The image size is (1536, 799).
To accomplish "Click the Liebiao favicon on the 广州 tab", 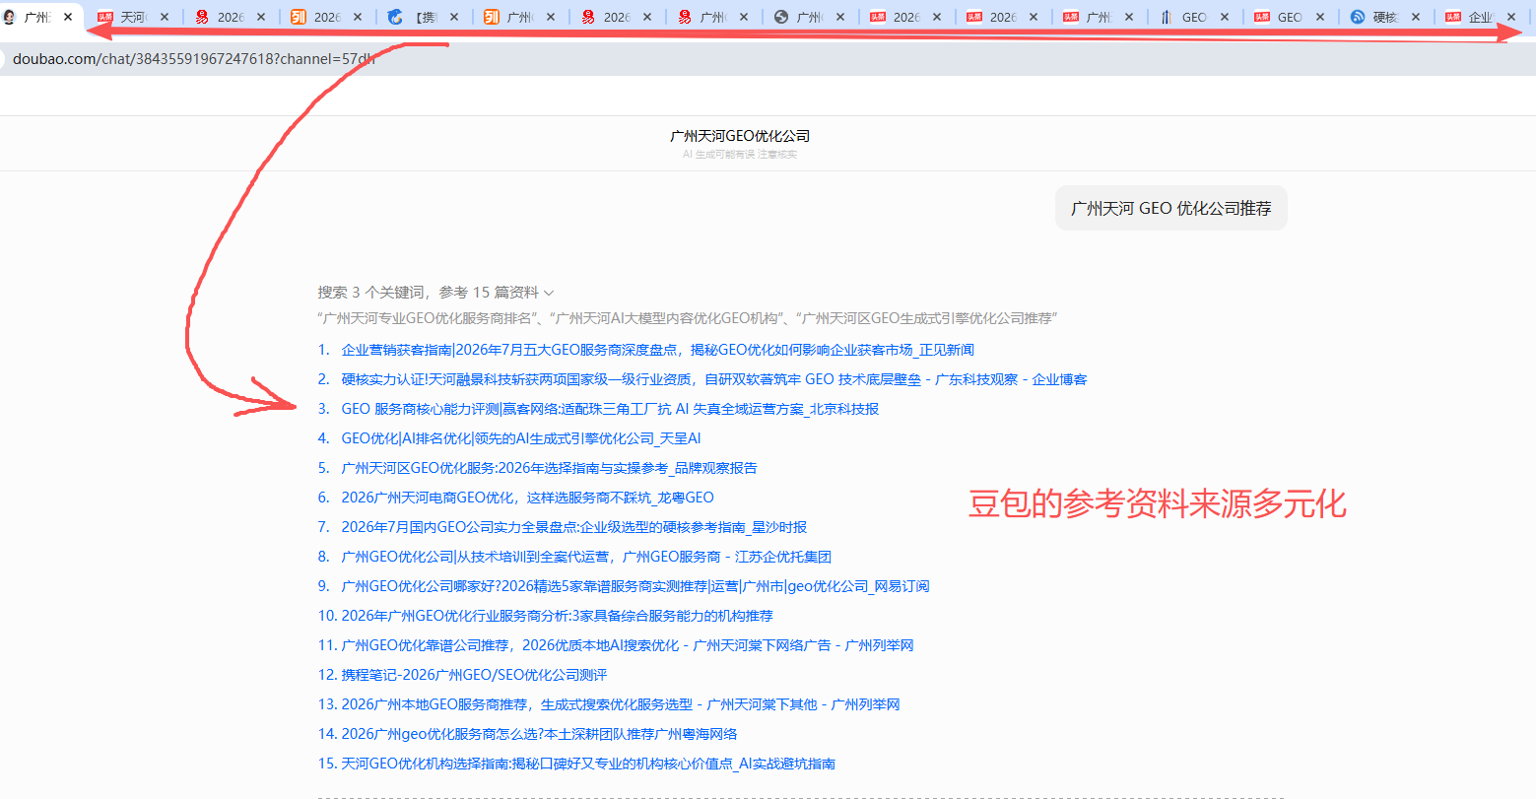I will click(x=491, y=17).
